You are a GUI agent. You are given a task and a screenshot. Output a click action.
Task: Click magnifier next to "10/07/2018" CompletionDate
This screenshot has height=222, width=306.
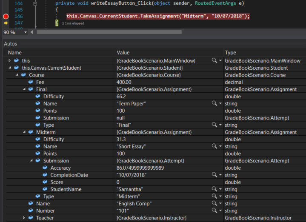214,175
